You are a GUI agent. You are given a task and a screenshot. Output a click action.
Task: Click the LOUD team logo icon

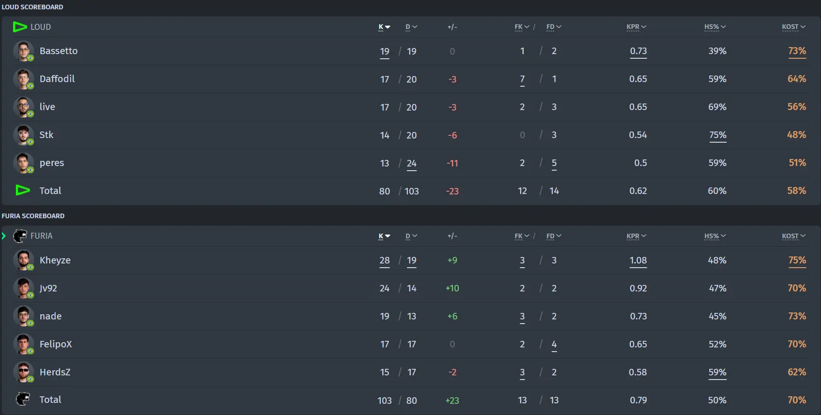[20, 27]
